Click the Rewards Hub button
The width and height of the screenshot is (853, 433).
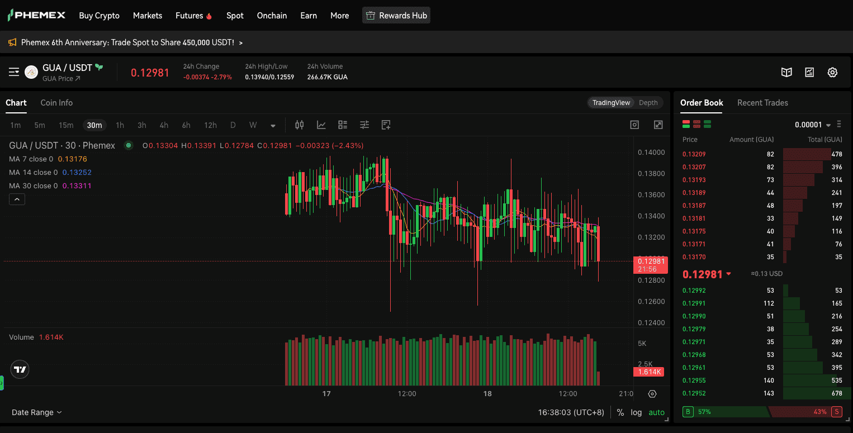point(396,15)
